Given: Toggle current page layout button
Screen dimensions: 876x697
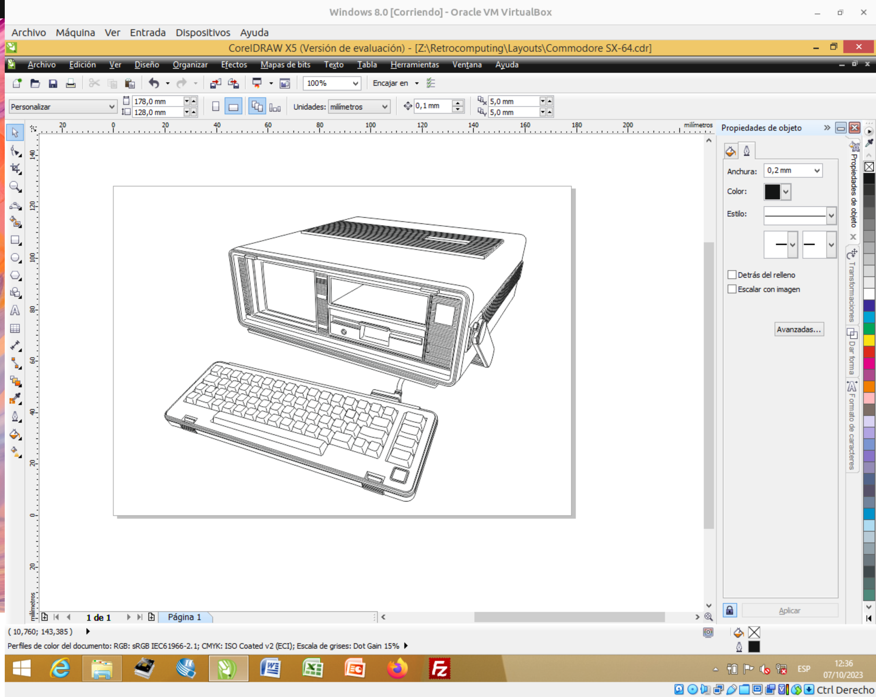Looking at the screenshot, I should click(275, 107).
